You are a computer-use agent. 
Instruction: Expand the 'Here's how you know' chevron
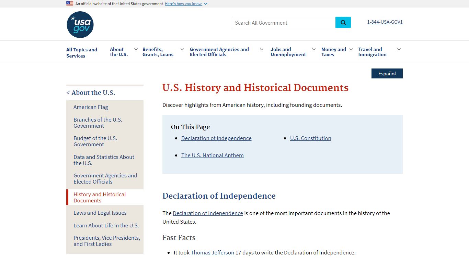(x=206, y=4)
